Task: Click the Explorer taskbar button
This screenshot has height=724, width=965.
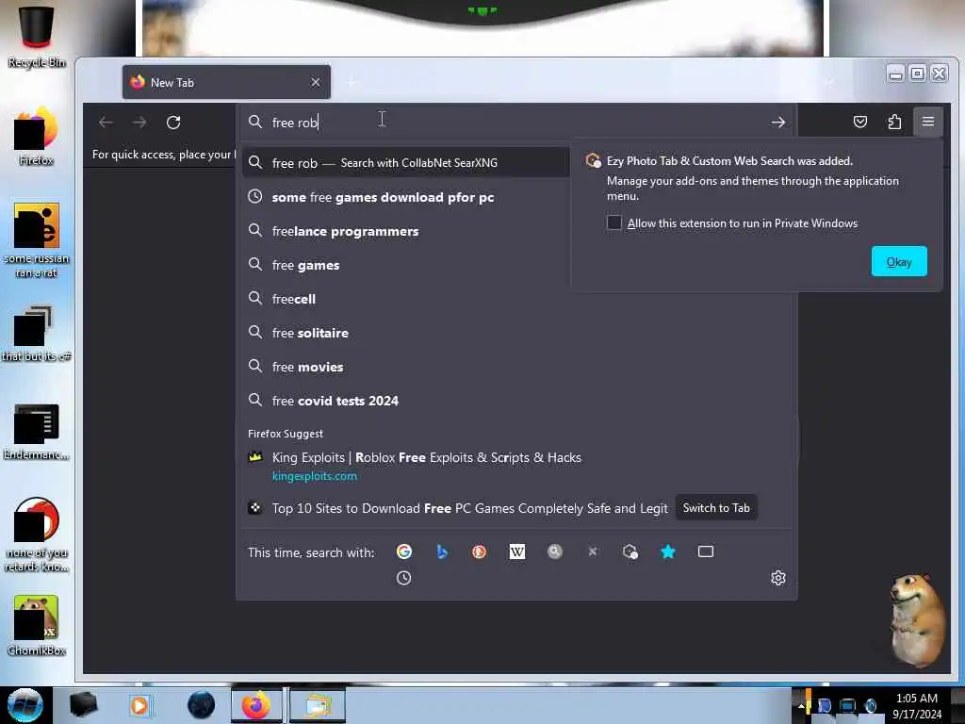Action: (317, 705)
